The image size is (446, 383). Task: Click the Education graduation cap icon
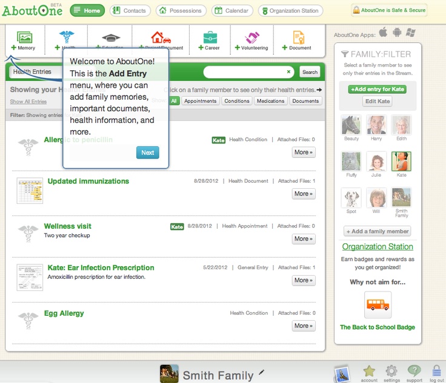coord(111,38)
